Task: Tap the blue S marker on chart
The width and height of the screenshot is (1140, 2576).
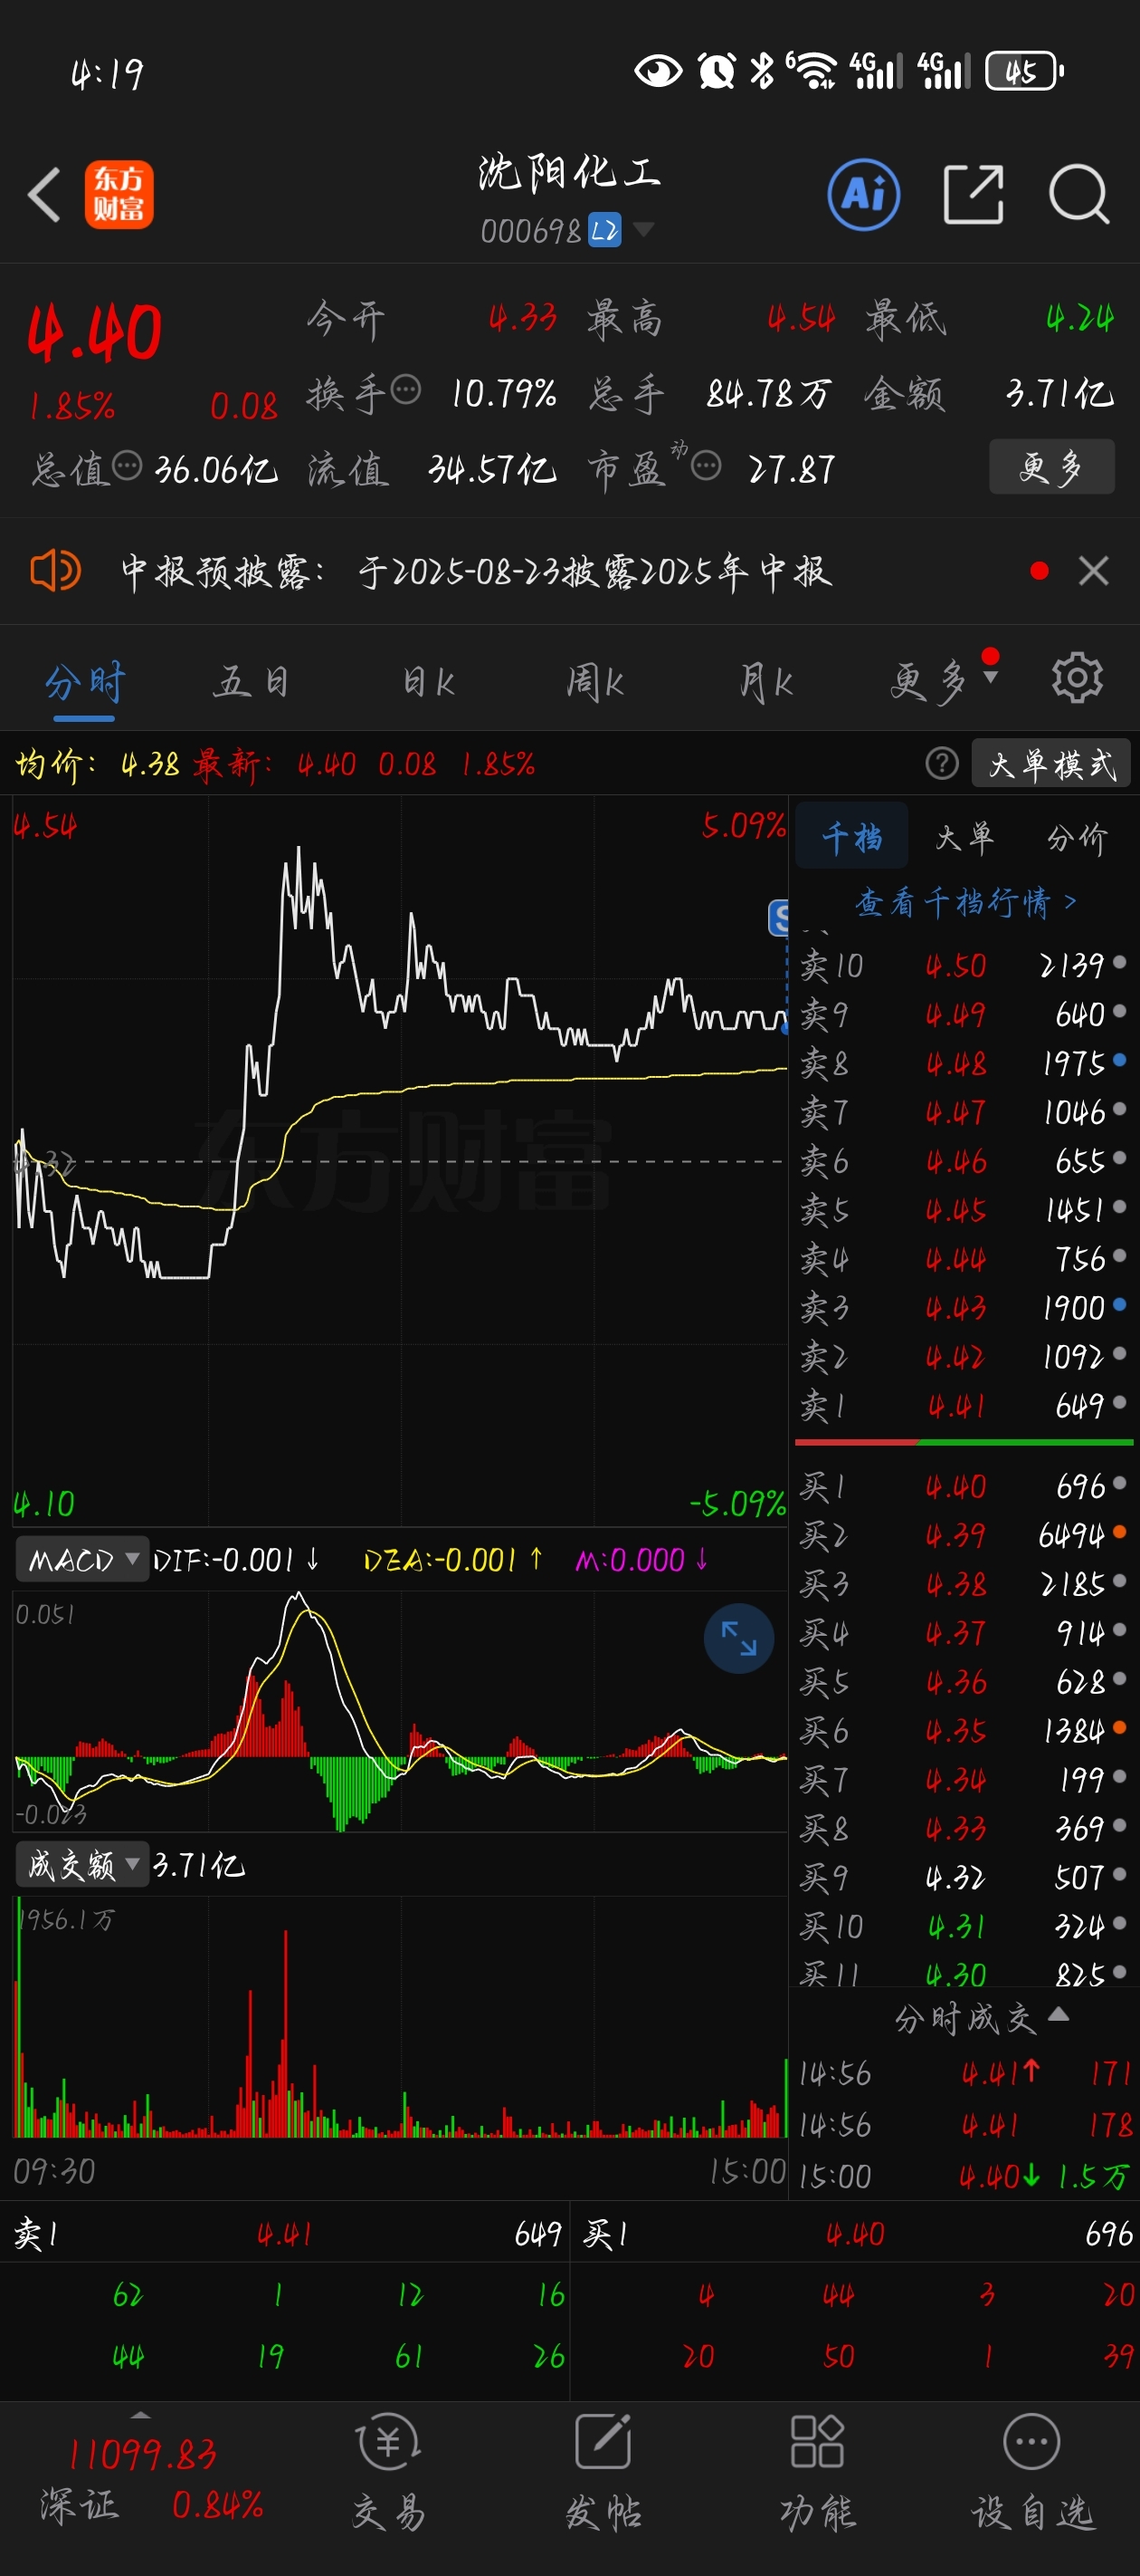Action: tap(777, 917)
